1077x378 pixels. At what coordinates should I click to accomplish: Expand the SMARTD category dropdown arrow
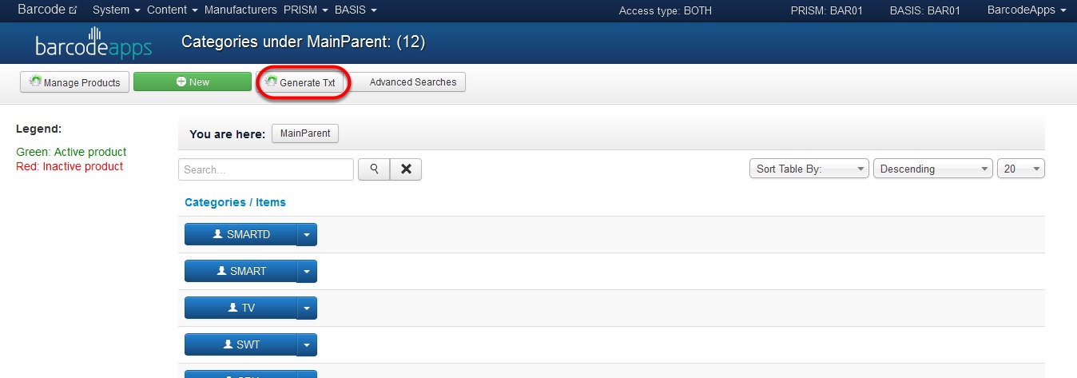click(308, 234)
